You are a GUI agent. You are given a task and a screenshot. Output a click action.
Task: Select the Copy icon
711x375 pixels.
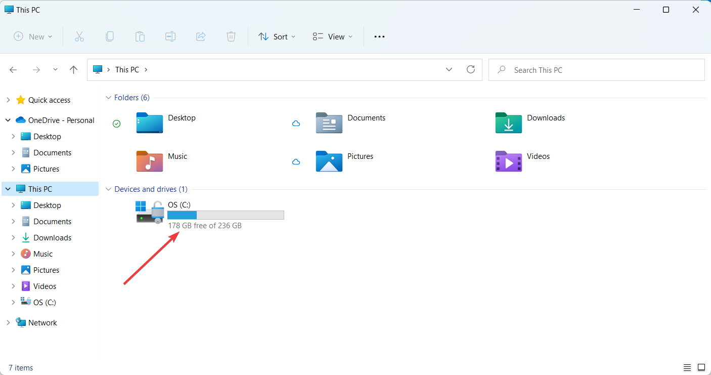[110, 36]
